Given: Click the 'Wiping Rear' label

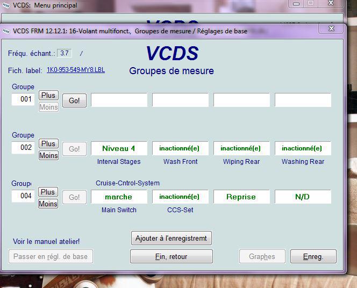Looking at the screenshot, I should 241,162.
